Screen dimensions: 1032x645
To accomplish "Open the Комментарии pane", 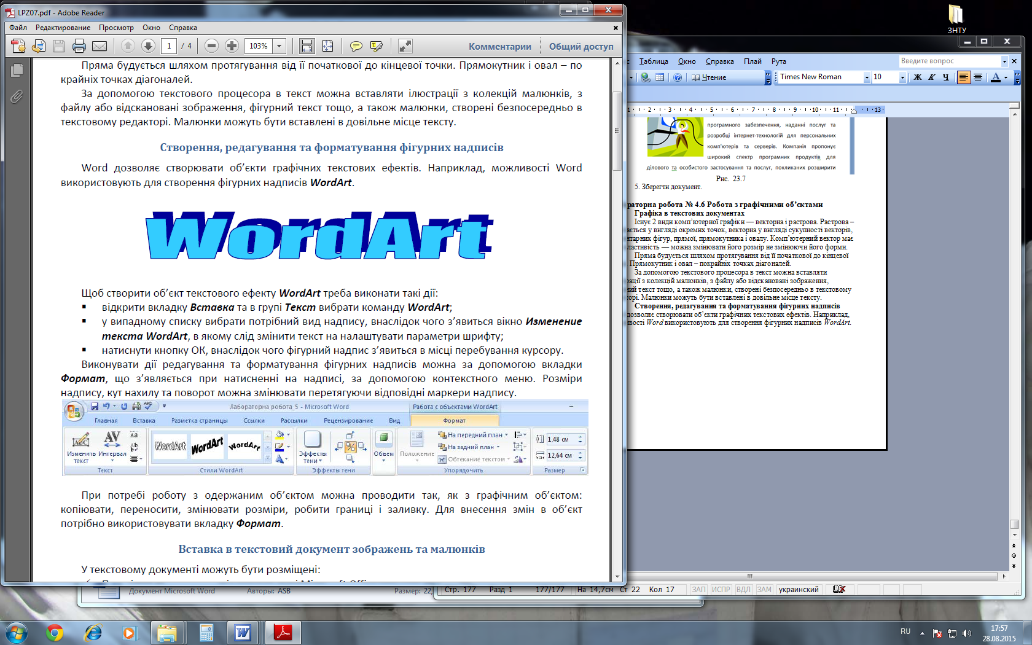I will pos(500,47).
